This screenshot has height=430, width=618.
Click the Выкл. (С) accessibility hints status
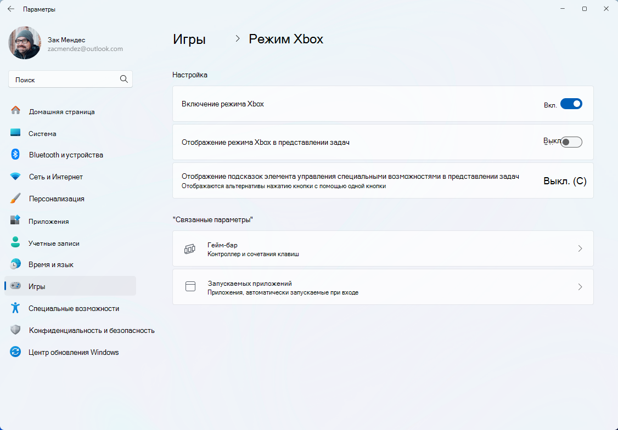(565, 181)
